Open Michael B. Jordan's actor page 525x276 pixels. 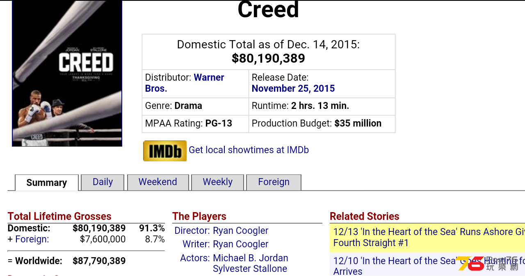click(251, 258)
